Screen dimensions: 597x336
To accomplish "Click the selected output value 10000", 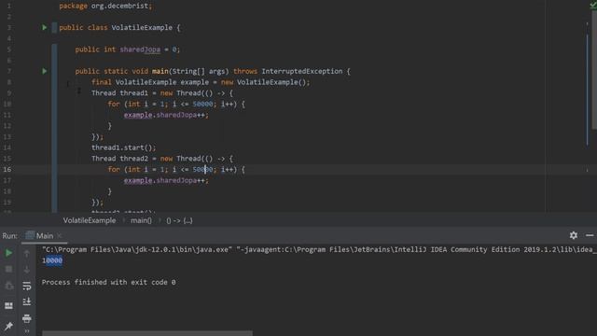I will [52, 260].
